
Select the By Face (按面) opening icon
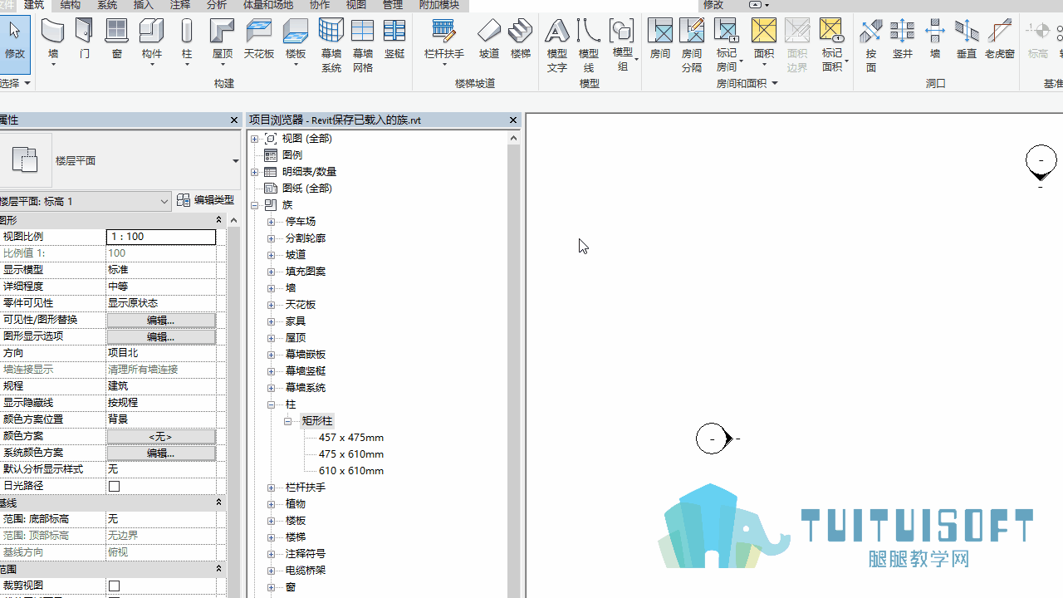tap(870, 32)
